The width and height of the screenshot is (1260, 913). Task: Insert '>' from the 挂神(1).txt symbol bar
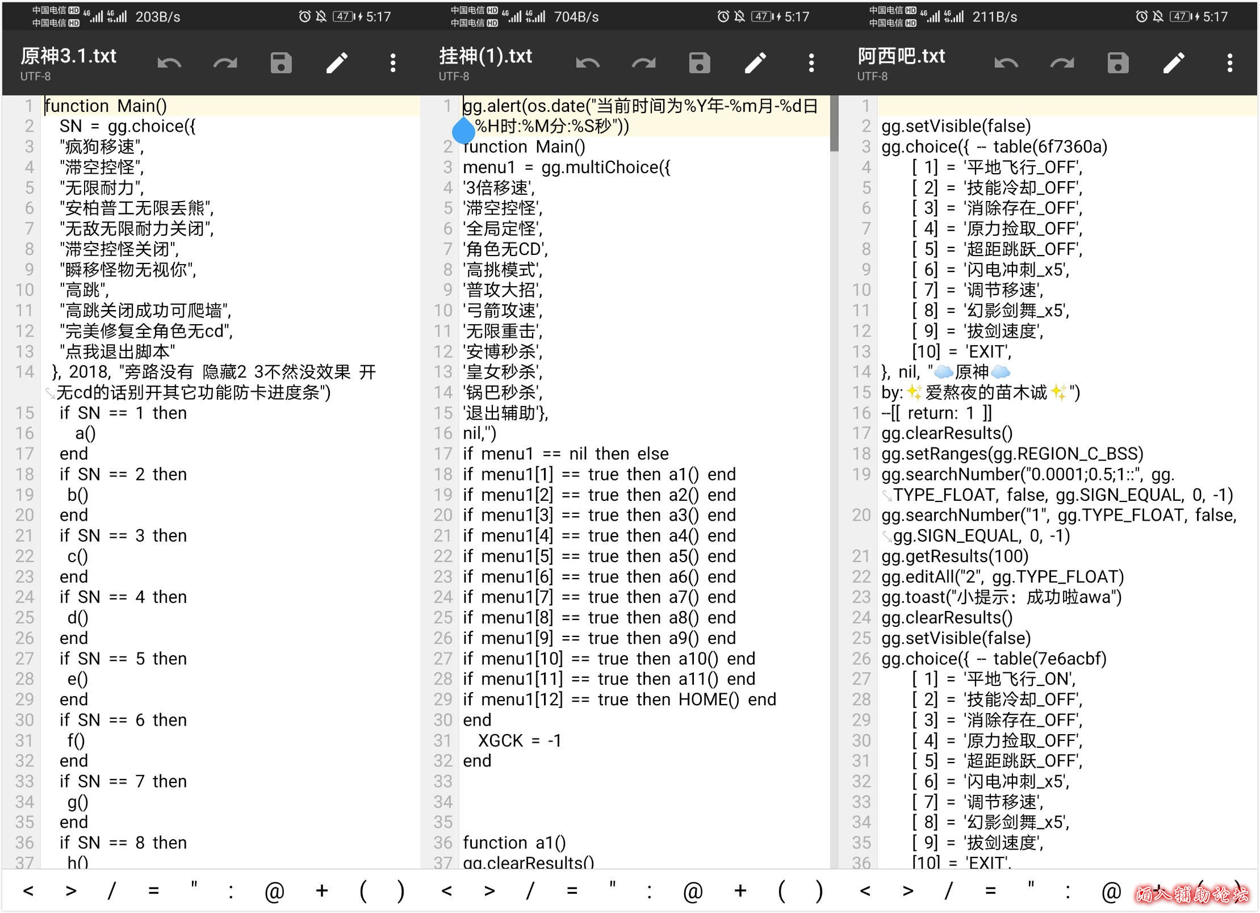tap(489, 891)
